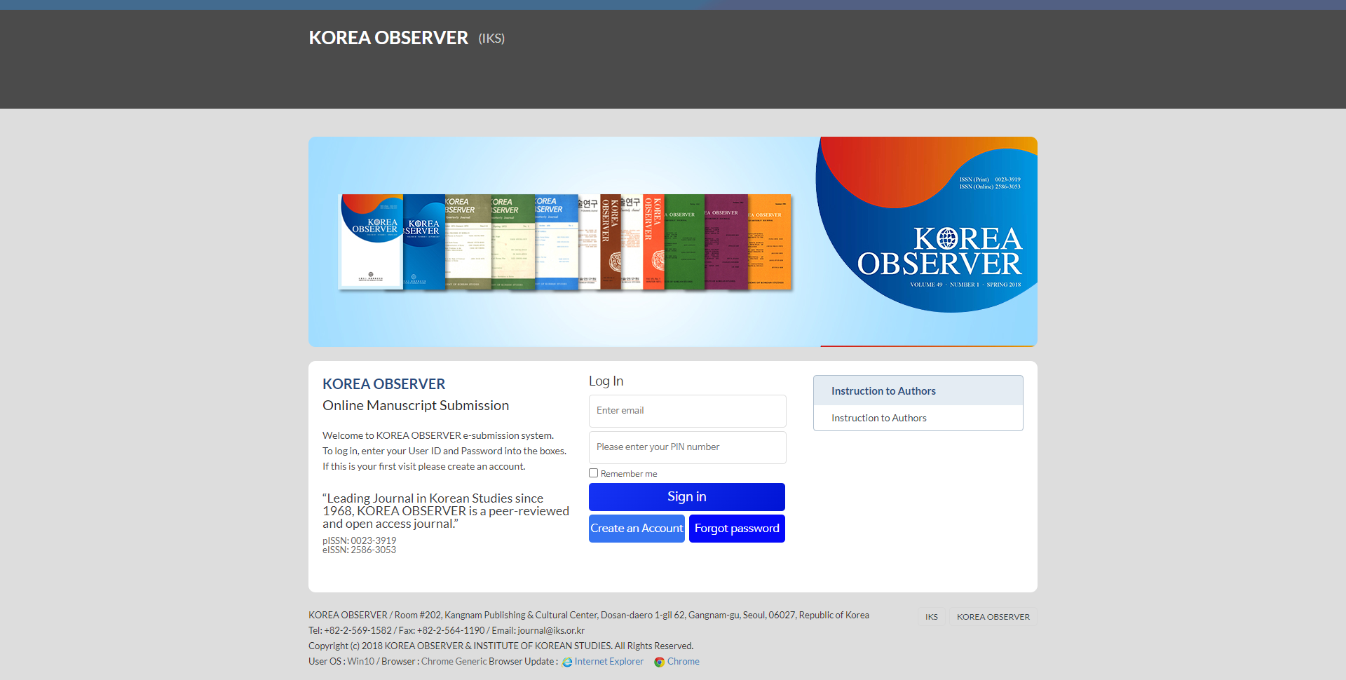Viewport: 1346px width, 680px height.
Task: Click the IKS button in the footer
Action: click(931, 616)
